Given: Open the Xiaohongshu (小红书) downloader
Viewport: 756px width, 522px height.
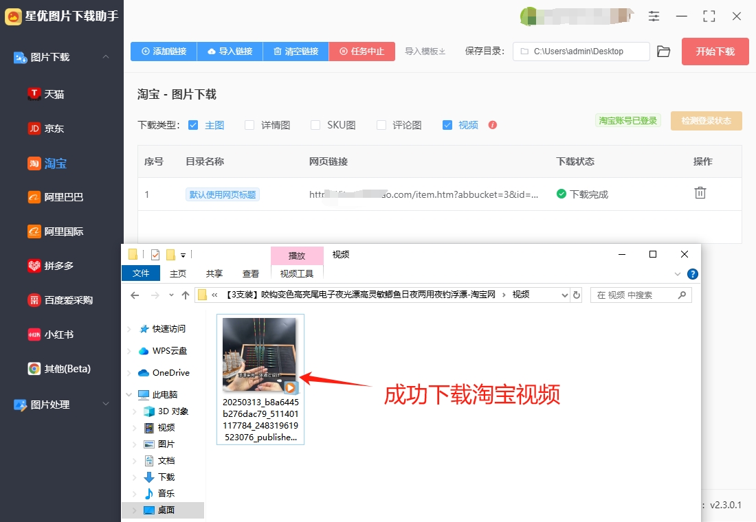Looking at the screenshot, I should [x=51, y=334].
